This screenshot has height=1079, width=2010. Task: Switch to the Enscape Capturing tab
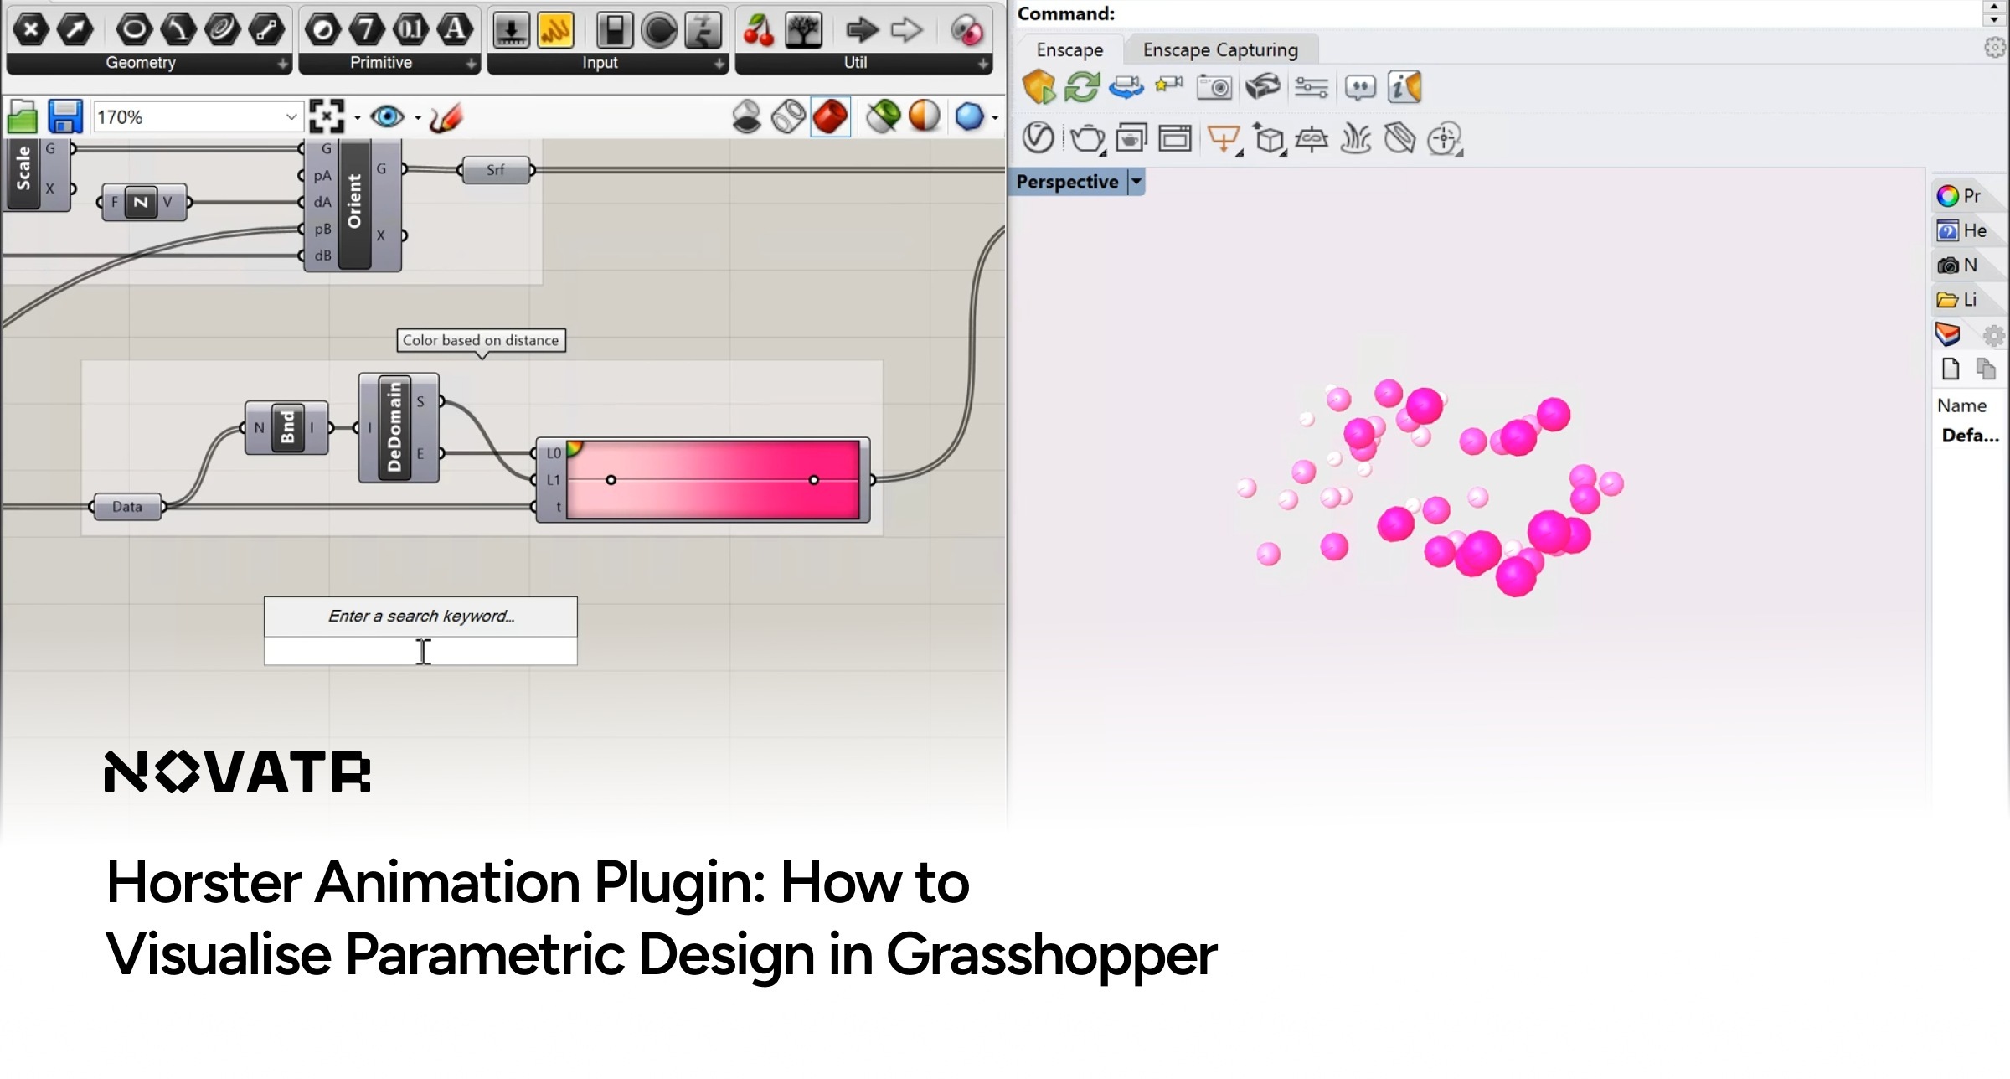click(x=1220, y=49)
